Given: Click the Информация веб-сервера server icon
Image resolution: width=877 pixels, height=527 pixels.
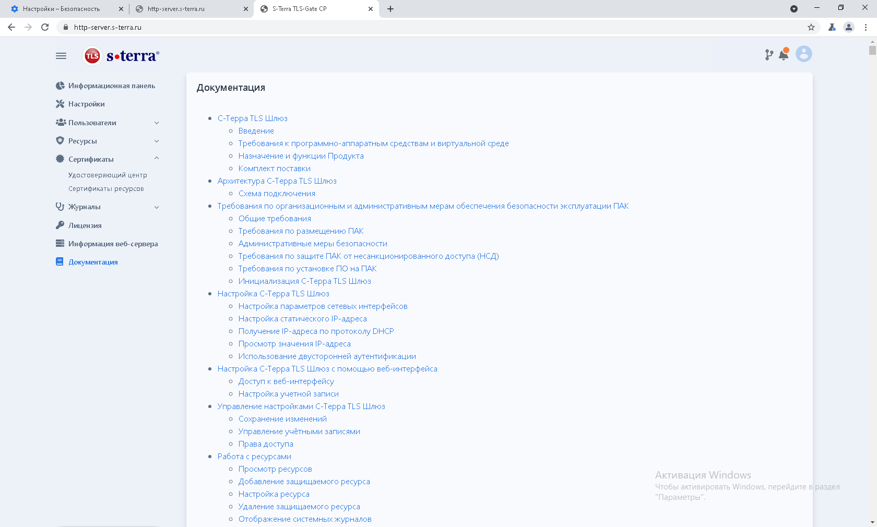Looking at the screenshot, I should coord(60,244).
